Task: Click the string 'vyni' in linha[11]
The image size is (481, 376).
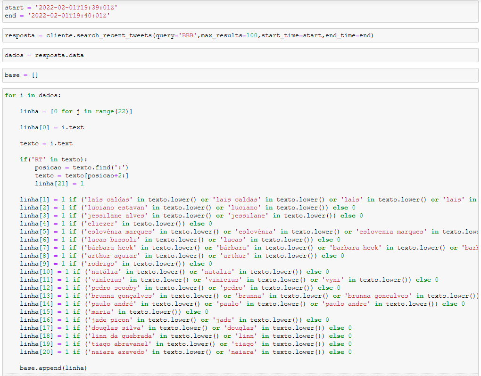Action: [x=332, y=280]
